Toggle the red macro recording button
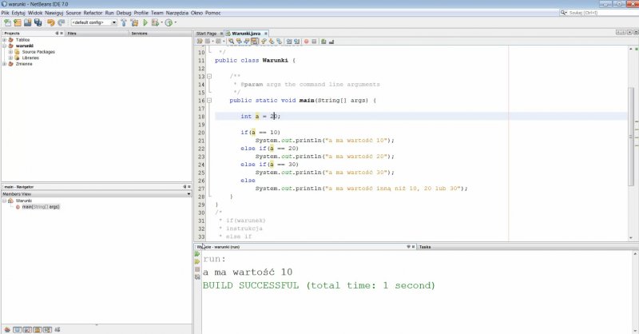This screenshot has width=639, height=334. click(305, 41)
